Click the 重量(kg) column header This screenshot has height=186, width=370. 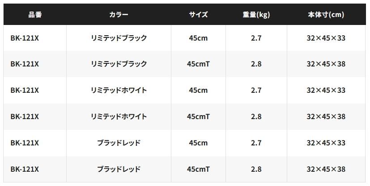click(256, 15)
